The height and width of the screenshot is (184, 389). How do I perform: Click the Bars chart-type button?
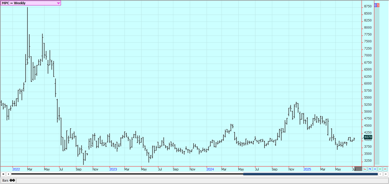pos(9,181)
